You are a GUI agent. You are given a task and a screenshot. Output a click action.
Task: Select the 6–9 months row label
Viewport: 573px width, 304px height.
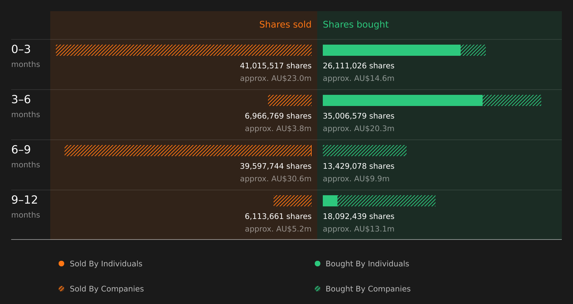(25, 157)
